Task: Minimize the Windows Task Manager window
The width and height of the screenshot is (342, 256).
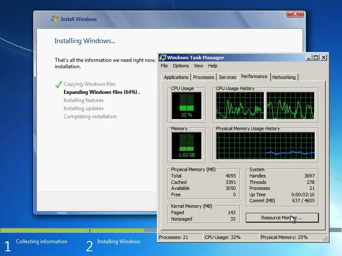Action: coord(308,58)
